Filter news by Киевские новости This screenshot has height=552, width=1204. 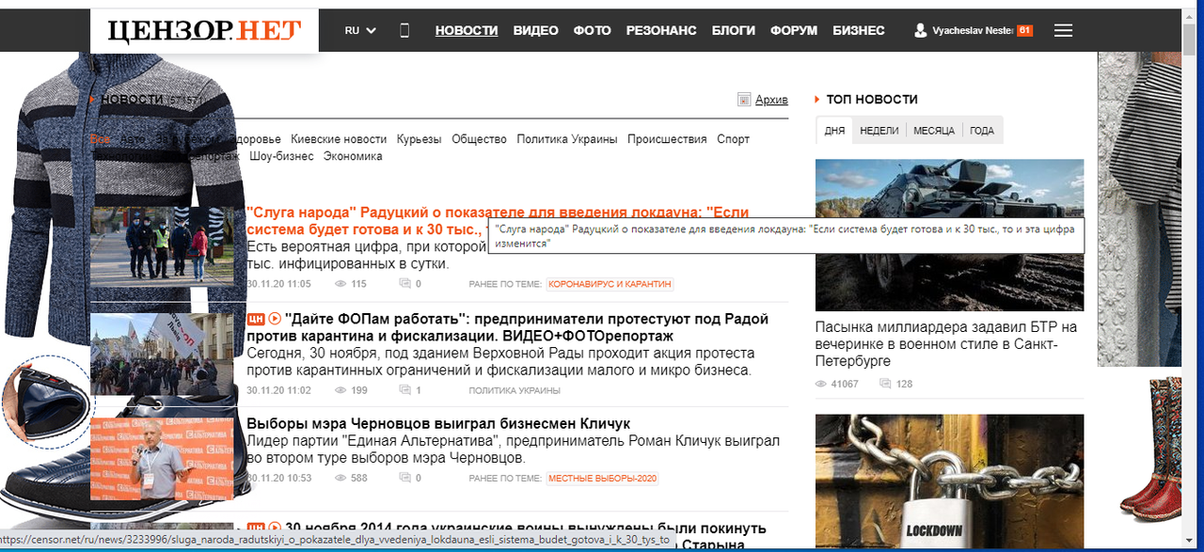[x=339, y=139]
